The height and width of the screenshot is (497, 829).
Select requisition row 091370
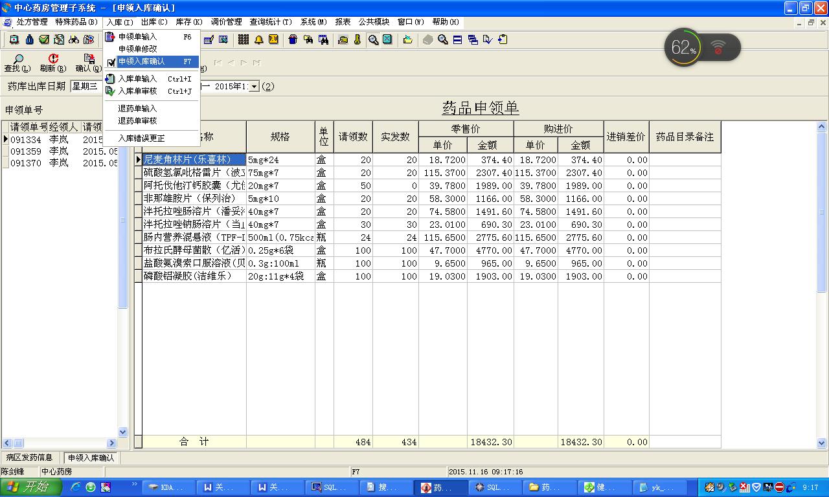coord(60,163)
